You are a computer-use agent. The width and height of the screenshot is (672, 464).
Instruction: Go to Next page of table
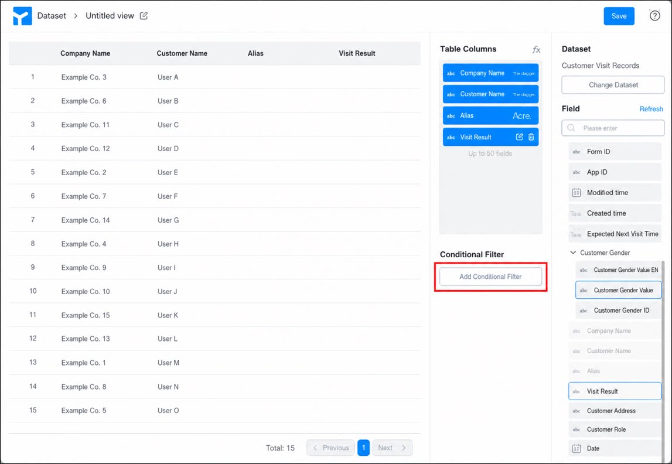[x=392, y=448]
